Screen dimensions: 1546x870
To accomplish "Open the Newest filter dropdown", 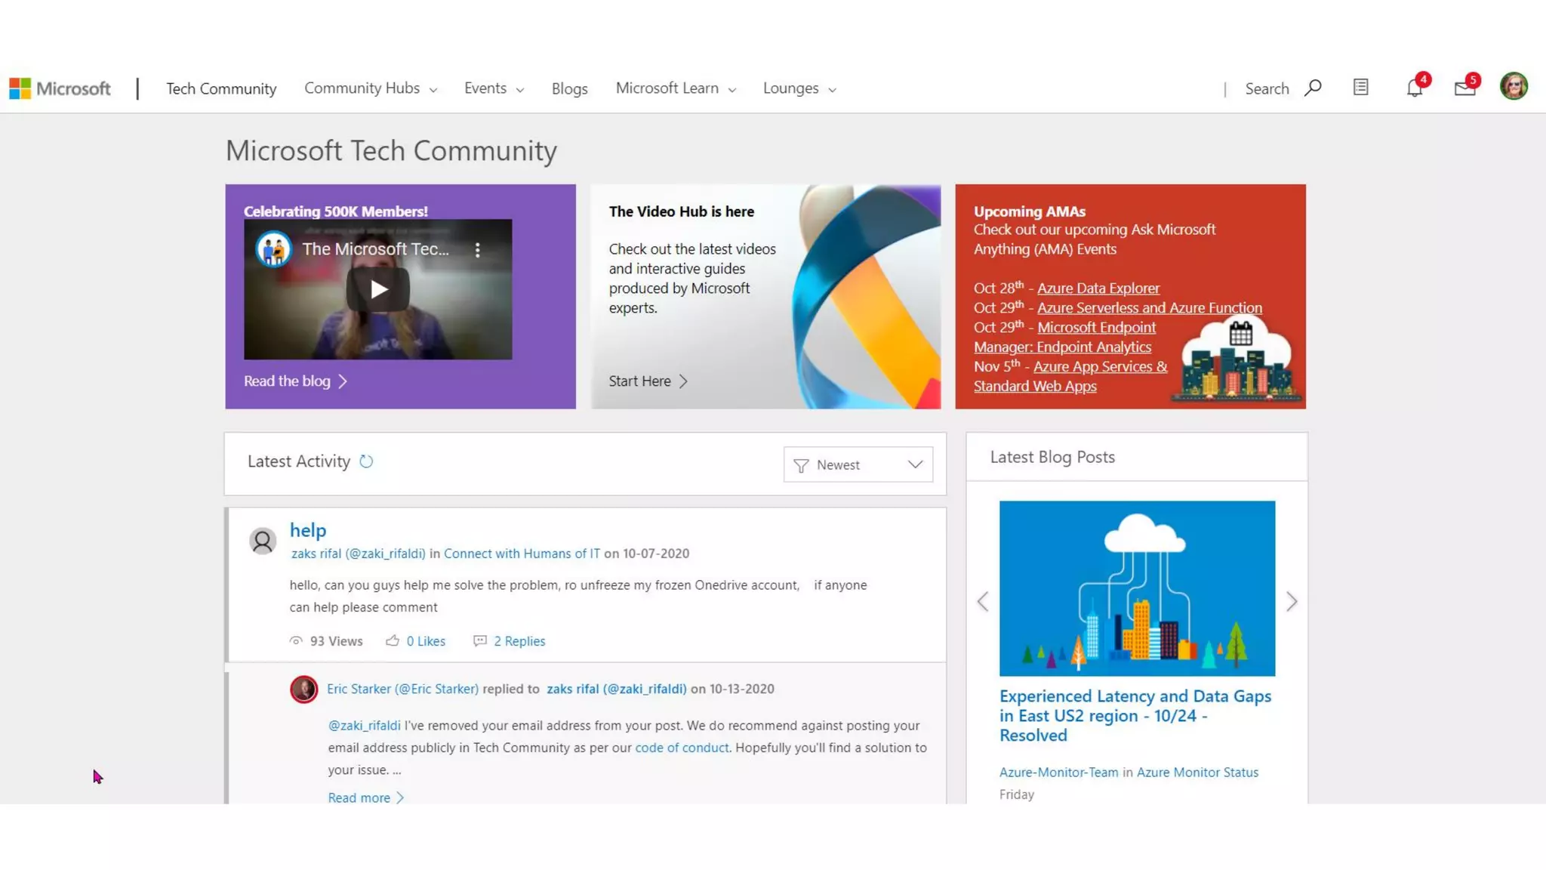I will click(858, 464).
